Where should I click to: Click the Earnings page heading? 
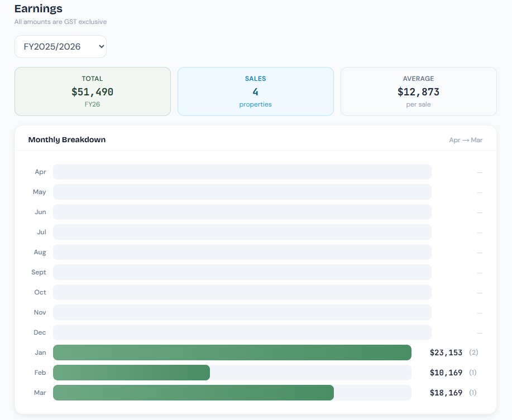coord(38,8)
